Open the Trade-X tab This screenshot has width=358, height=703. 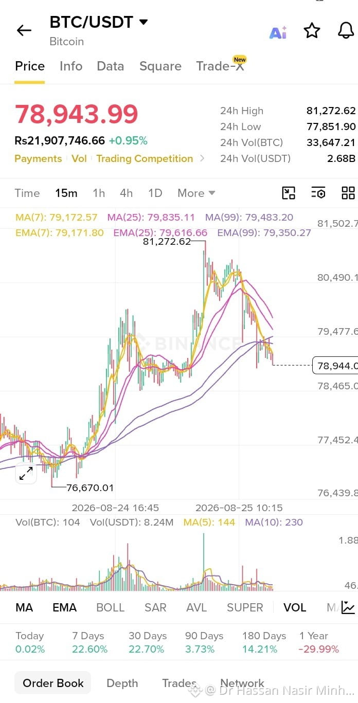click(x=220, y=66)
